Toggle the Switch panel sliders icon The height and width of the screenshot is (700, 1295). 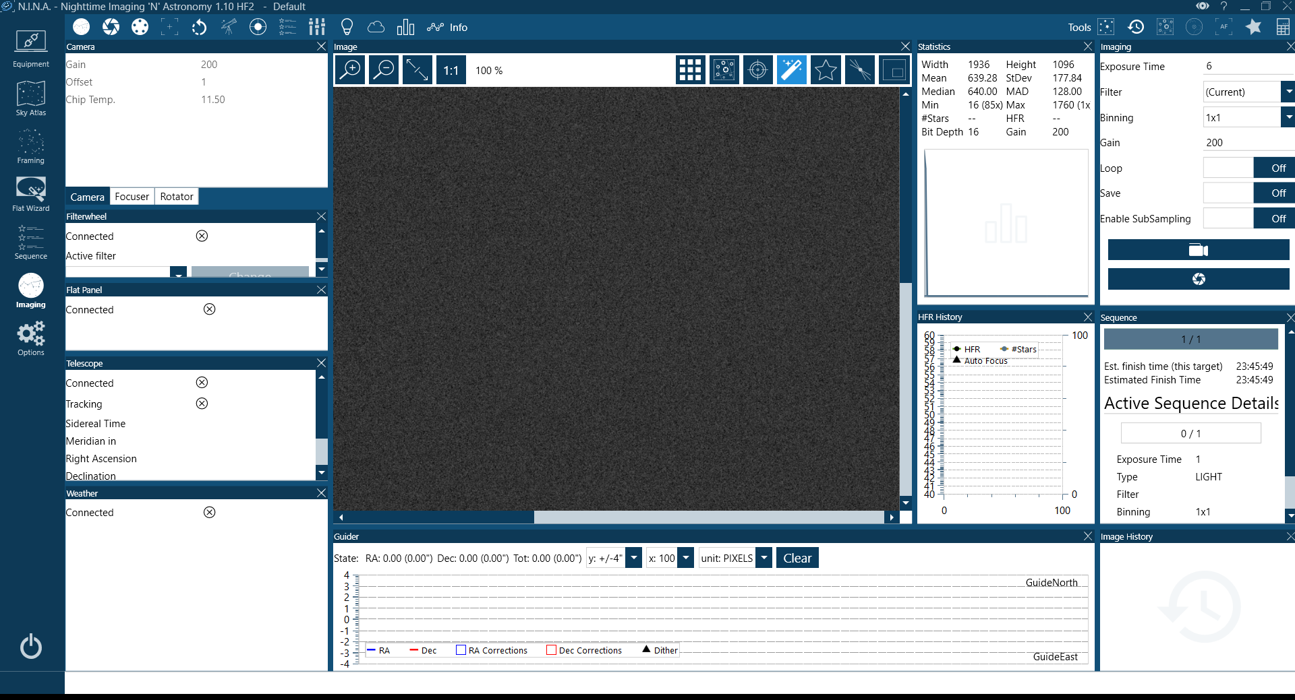[317, 27]
